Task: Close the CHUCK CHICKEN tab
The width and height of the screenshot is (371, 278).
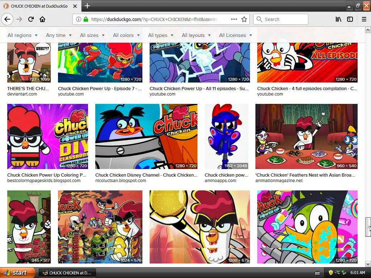Action: 75,6
